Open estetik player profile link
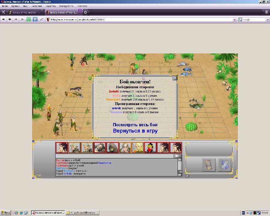Screen dimensions: 270x216 point(116,108)
